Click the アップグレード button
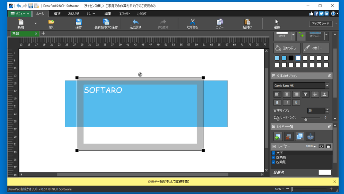The height and width of the screenshot is (194, 344). click(321, 24)
